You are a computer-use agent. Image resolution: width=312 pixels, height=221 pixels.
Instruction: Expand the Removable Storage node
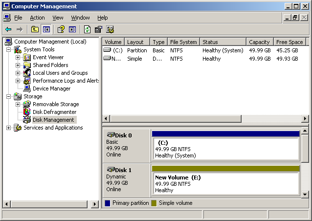point(18,104)
